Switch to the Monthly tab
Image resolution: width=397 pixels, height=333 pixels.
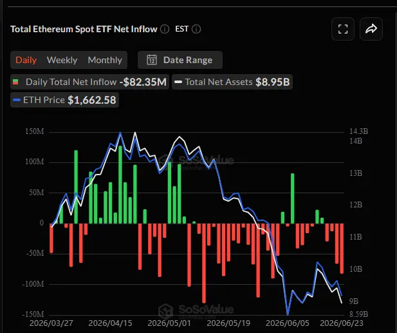105,60
